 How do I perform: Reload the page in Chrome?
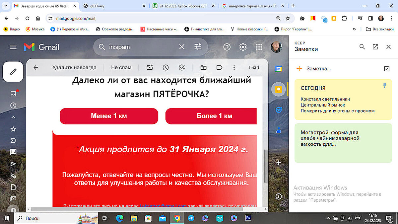tap(27, 19)
